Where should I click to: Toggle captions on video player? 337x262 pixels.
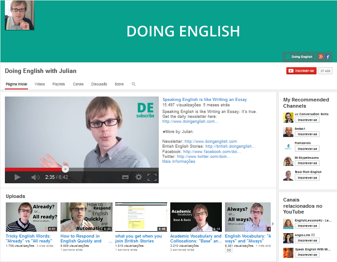pos(125,177)
